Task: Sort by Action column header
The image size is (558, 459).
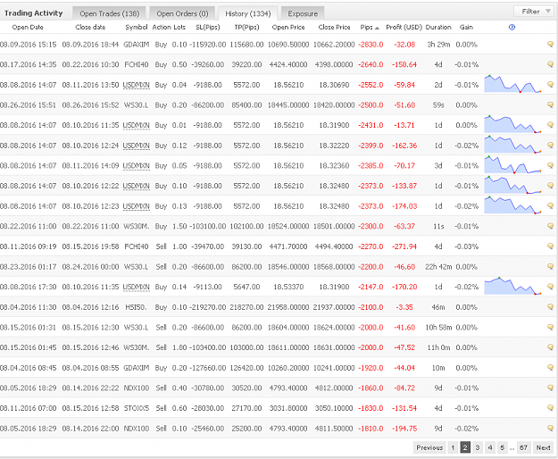Action: [162, 27]
